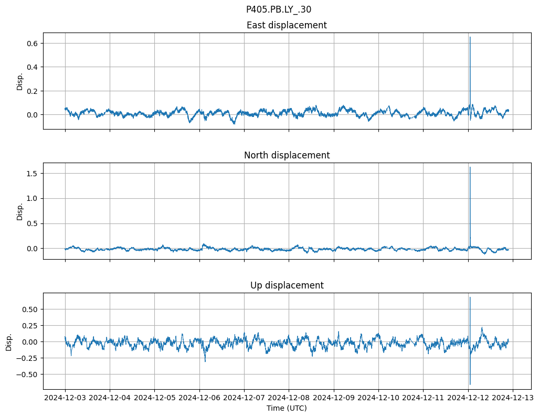Click the East displacement subplot title
539x417 pixels.
(287, 25)
